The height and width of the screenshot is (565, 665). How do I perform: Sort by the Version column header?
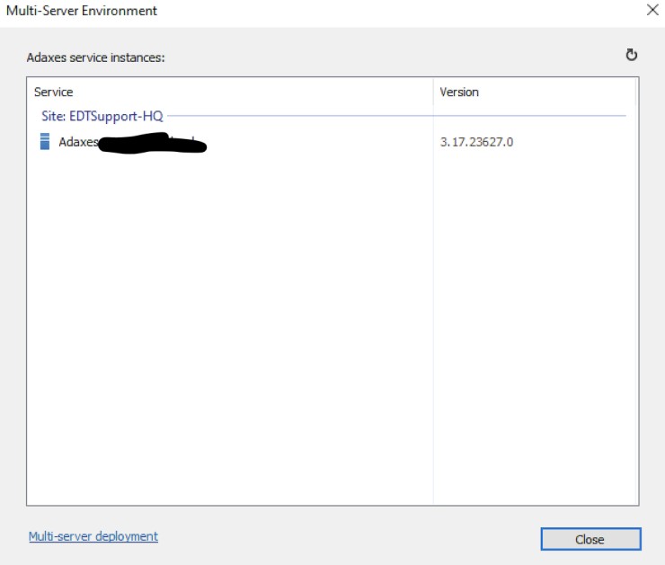(x=535, y=92)
